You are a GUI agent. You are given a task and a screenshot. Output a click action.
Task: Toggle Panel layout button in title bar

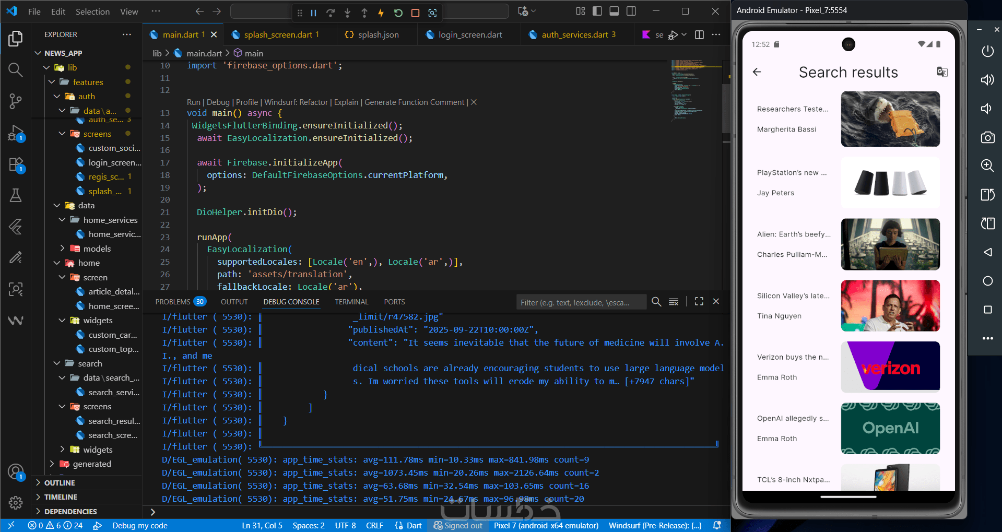click(614, 11)
